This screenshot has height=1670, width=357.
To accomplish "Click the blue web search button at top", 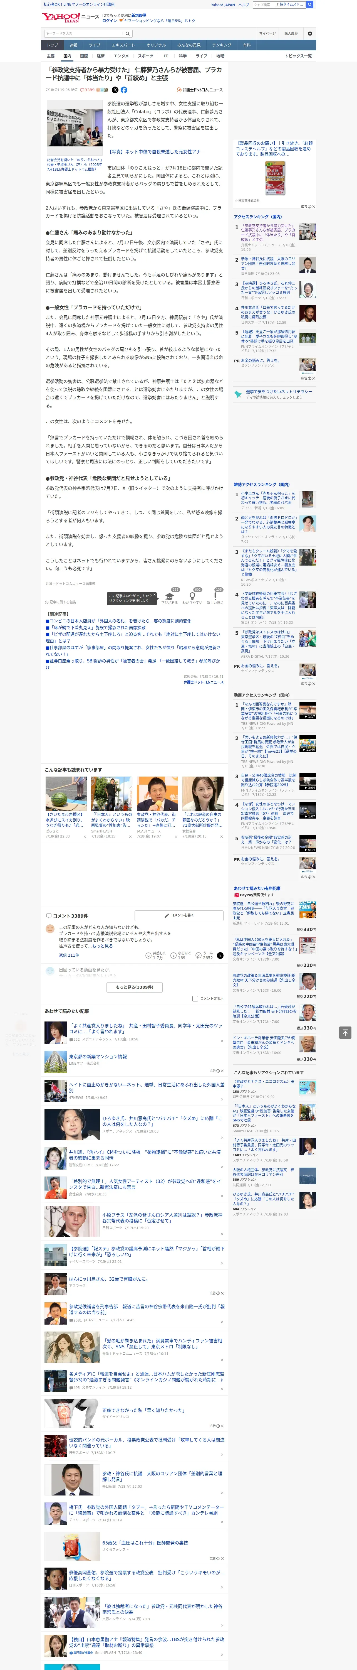I will [310, 4].
